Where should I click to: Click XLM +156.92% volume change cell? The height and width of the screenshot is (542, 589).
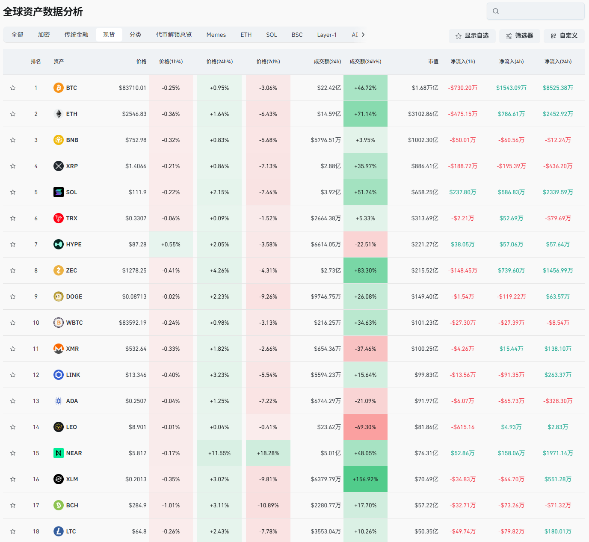coord(365,479)
